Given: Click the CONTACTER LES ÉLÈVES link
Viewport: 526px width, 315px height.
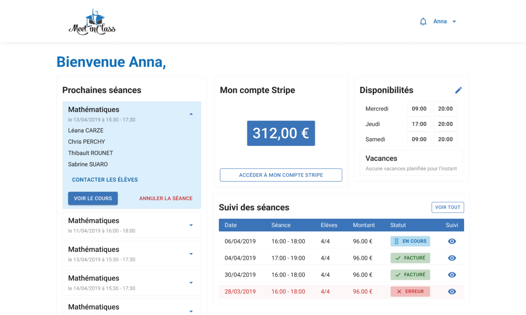Looking at the screenshot, I should pyautogui.click(x=105, y=180).
